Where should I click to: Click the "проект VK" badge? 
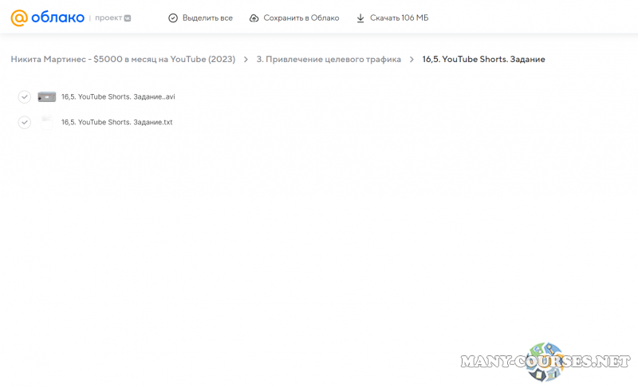112,18
